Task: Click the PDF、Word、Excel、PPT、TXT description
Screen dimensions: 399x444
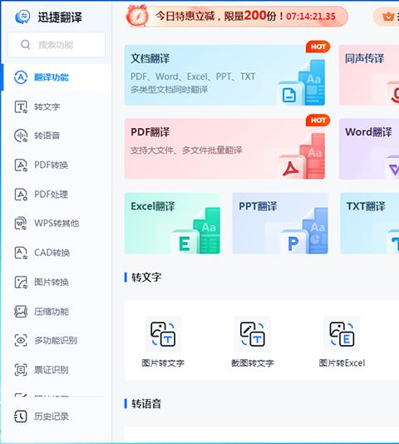Action: point(193,76)
